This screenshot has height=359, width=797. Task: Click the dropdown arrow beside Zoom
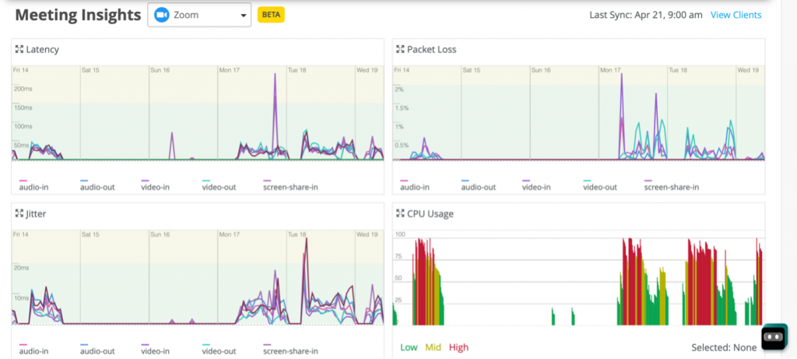pos(242,15)
